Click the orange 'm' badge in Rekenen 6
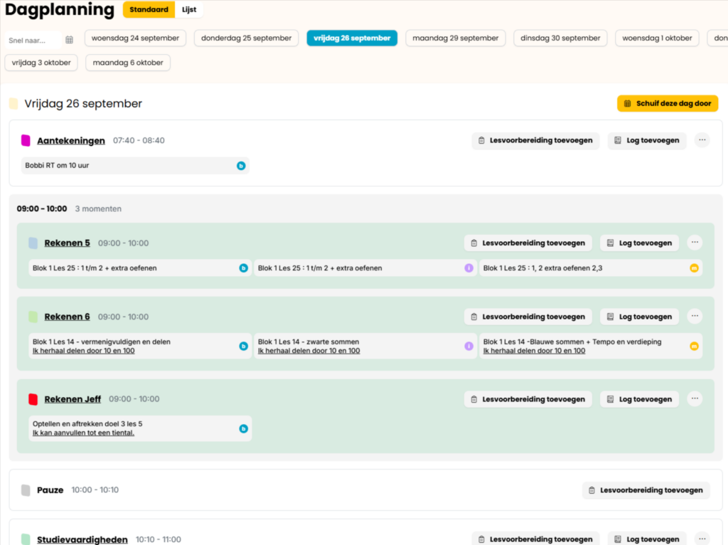Viewport: 728px width, 545px height. pos(694,346)
